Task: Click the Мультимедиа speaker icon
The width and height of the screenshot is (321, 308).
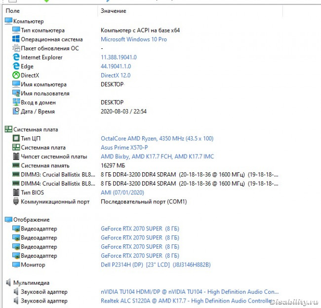Action: pos(8,282)
